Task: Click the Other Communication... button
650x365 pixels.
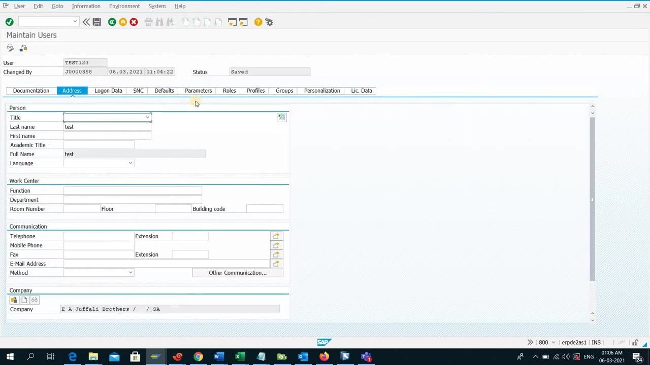Action: 238,273
